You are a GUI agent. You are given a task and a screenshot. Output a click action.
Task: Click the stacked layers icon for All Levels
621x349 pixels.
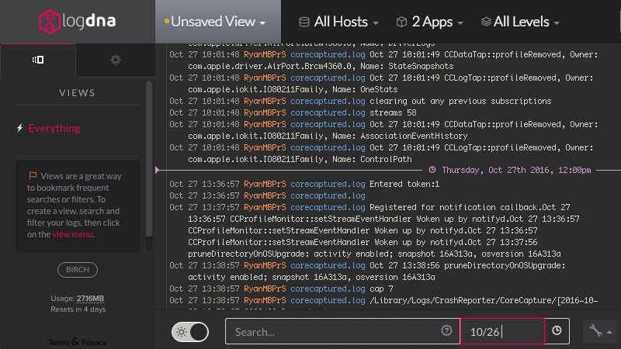[x=486, y=22]
